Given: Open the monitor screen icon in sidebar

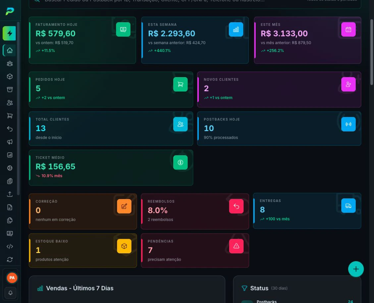Looking at the screenshot, I should 10,233.
